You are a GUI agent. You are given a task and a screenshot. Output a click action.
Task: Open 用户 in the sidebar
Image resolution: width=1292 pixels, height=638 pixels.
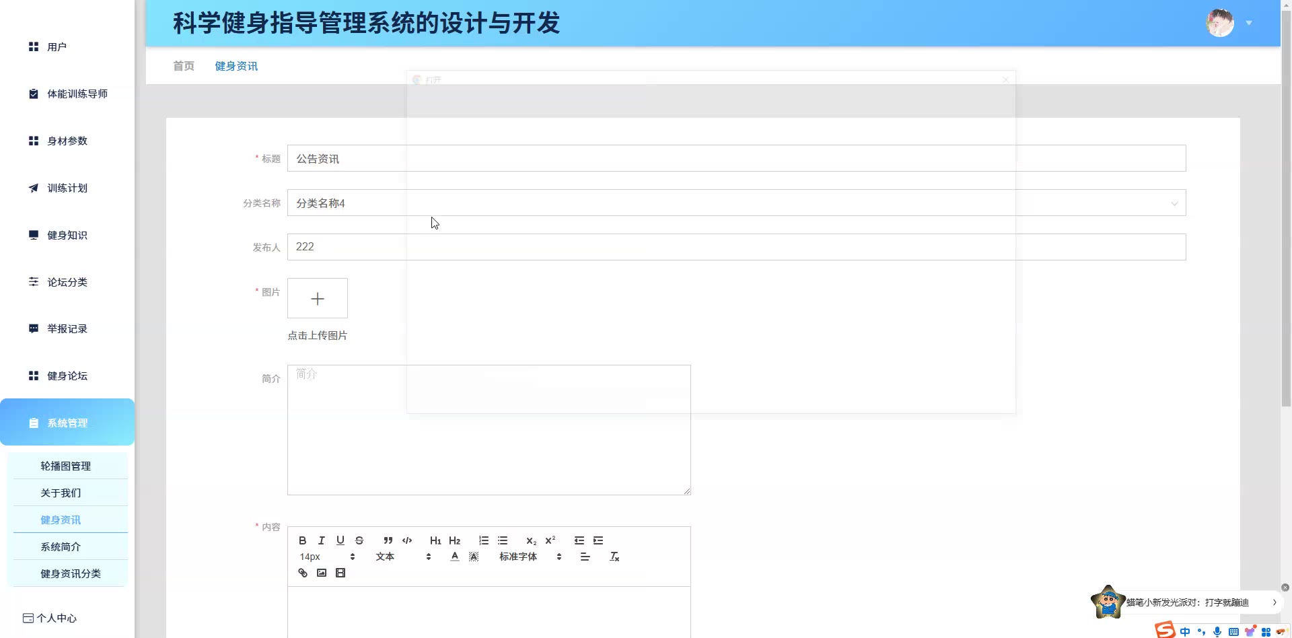[67, 46]
